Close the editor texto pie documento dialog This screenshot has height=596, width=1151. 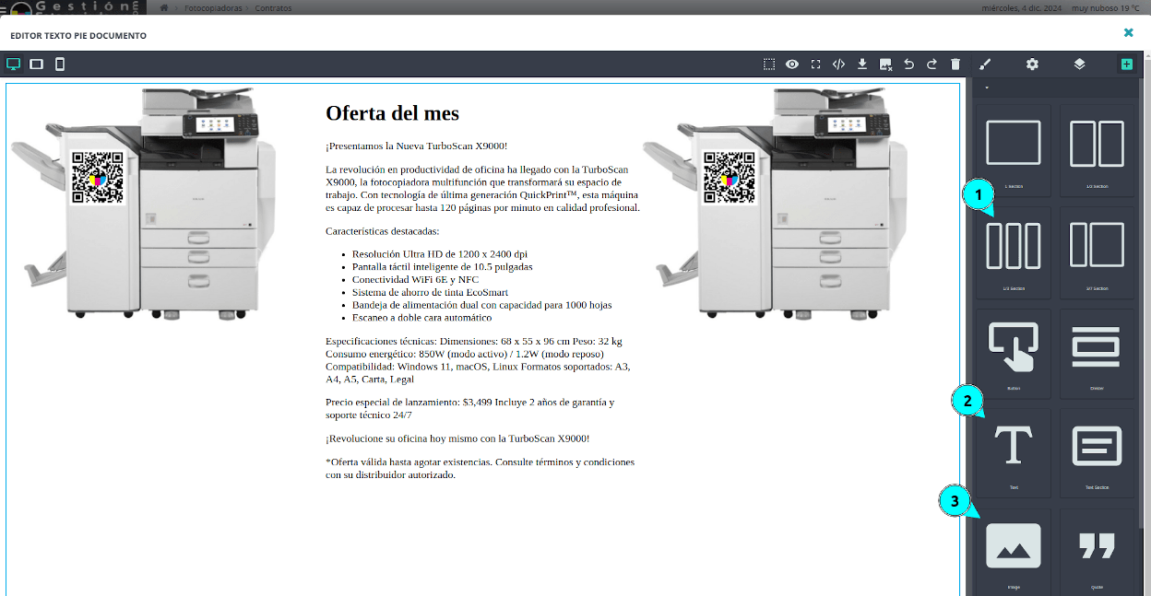[1128, 32]
